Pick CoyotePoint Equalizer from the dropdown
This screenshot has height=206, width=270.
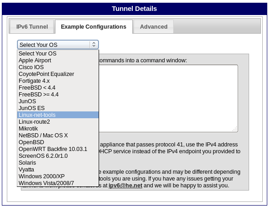coord(58,74)
